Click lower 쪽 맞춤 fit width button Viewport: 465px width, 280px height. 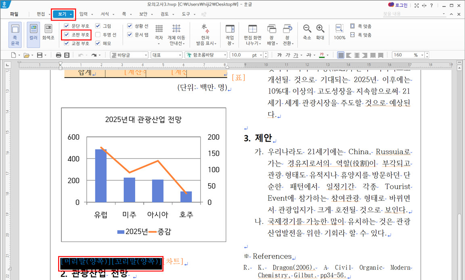point(361,35)
